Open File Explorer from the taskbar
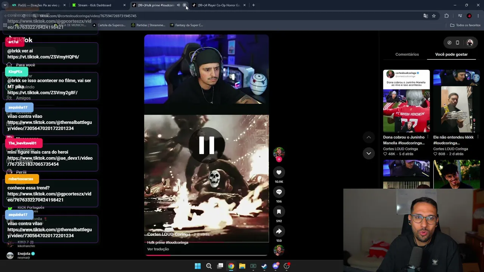The image size is (484, 272). tap(242, 266)
